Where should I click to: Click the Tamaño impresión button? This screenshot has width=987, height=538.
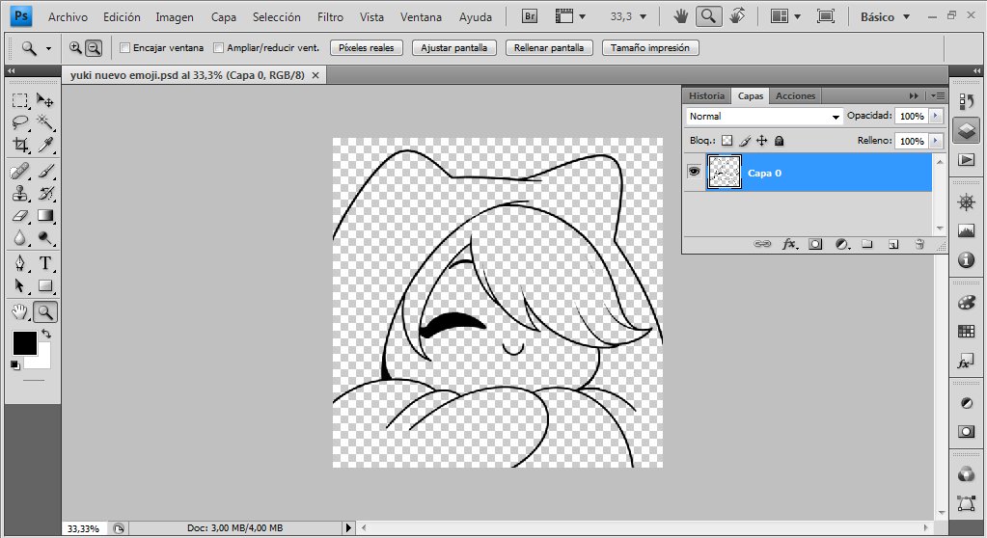tap(650, 48)
